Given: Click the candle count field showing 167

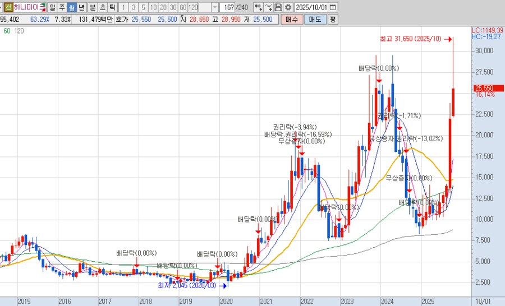Looking at the screenshot, I should click(x=228, y=7).
